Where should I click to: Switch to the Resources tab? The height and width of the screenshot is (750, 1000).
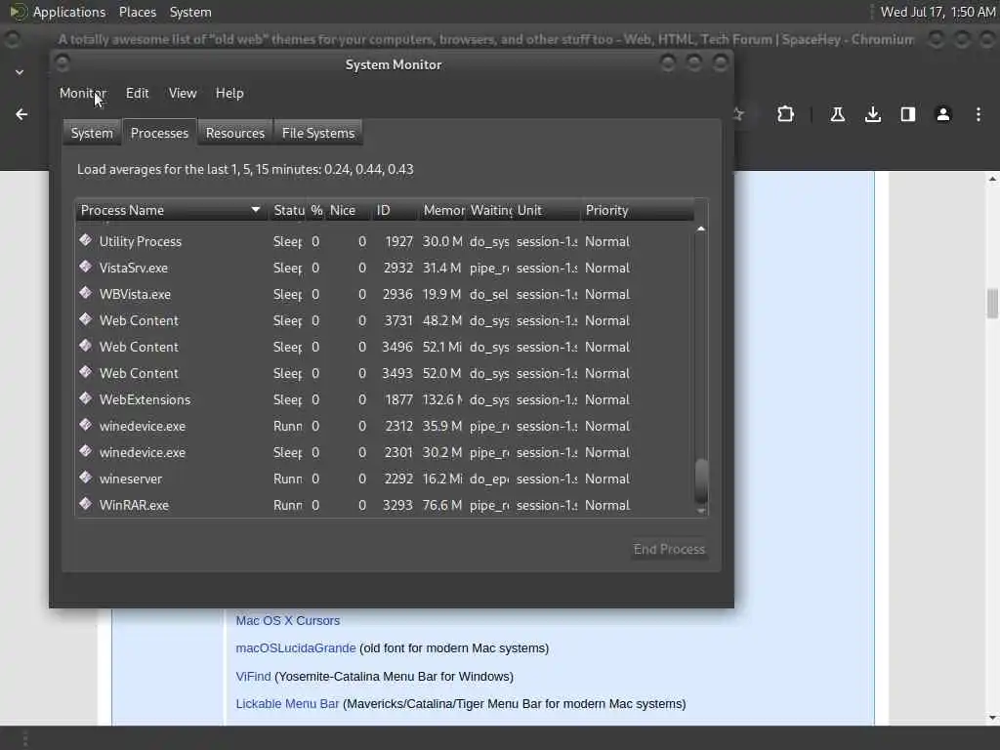(235, 133)
